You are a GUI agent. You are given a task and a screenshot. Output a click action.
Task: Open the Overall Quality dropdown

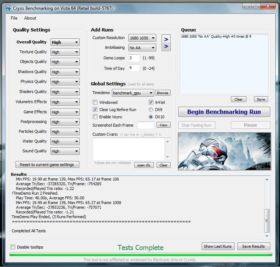pyautogui.click(x=65, y=42)
